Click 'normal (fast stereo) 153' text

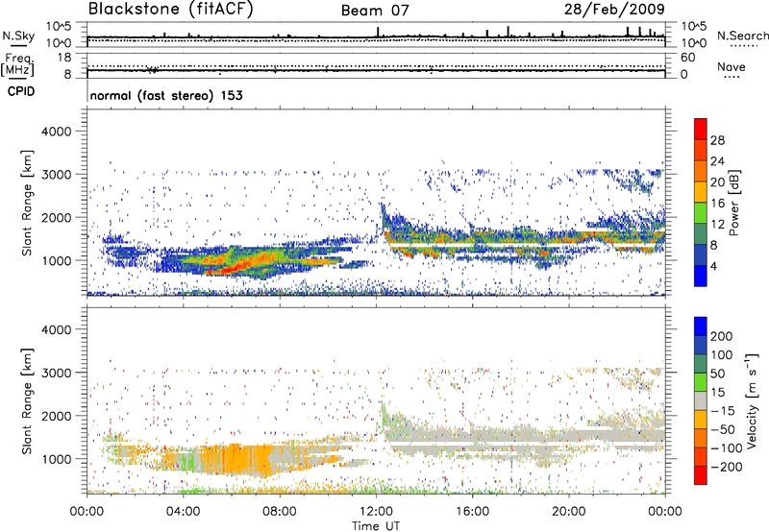[x=166, y=95]
